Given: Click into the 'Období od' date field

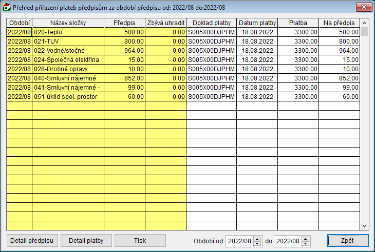Looking at the screenshot, I should pyautogui.click(x=239, y=241).
